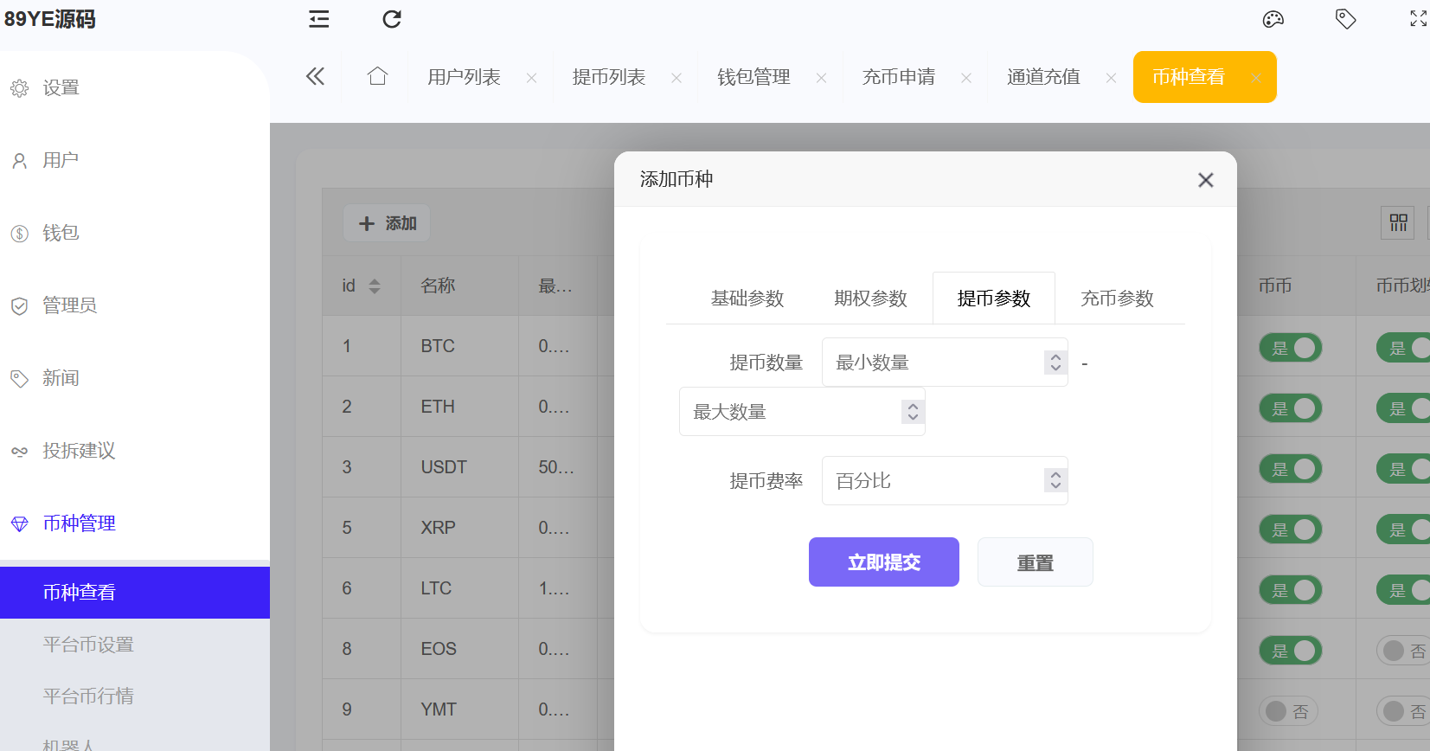Open the theme palette icon

(x=1273, y=19)
